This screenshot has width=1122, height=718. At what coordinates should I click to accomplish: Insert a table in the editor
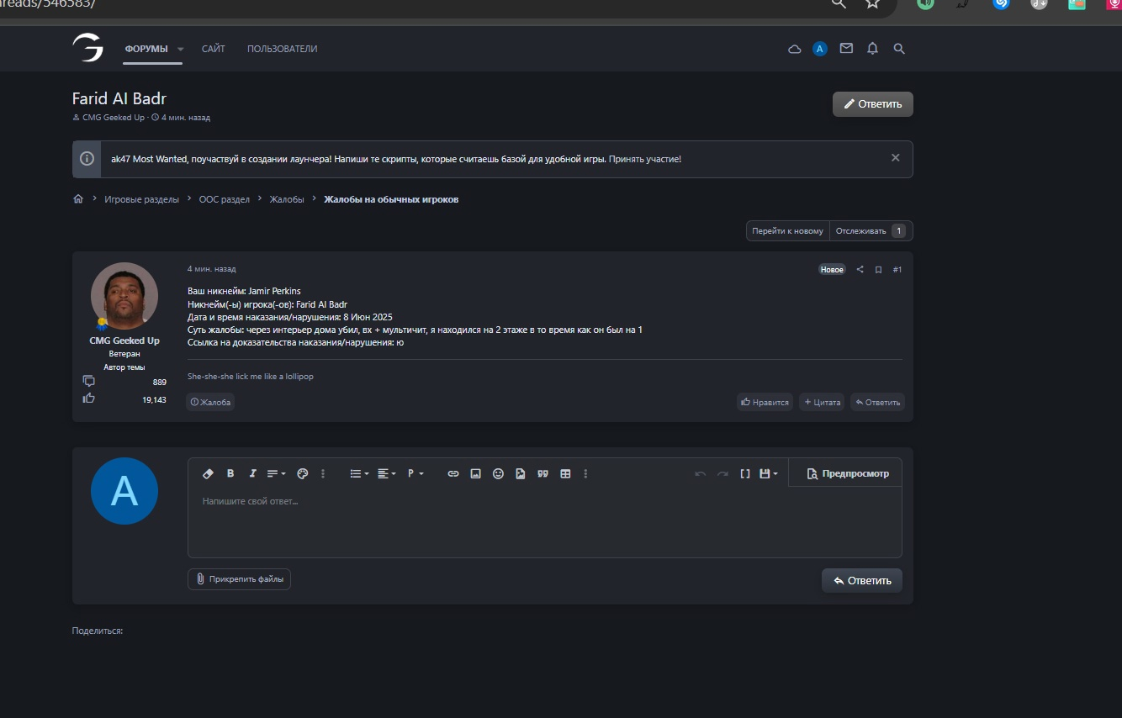(x=565, y=474)
